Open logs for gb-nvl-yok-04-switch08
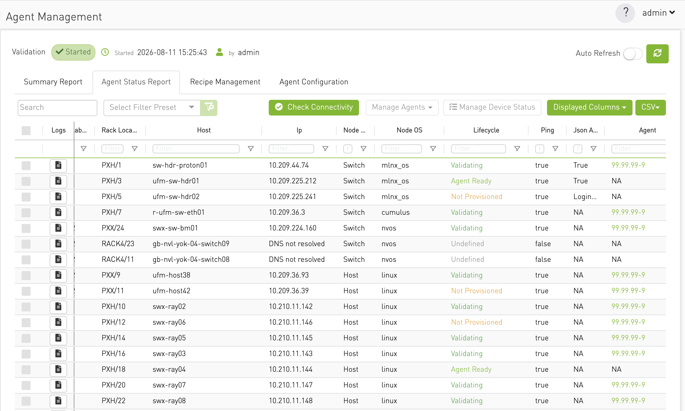The height and width of the screenshot is (411, 685). click(x=58, y=260)
